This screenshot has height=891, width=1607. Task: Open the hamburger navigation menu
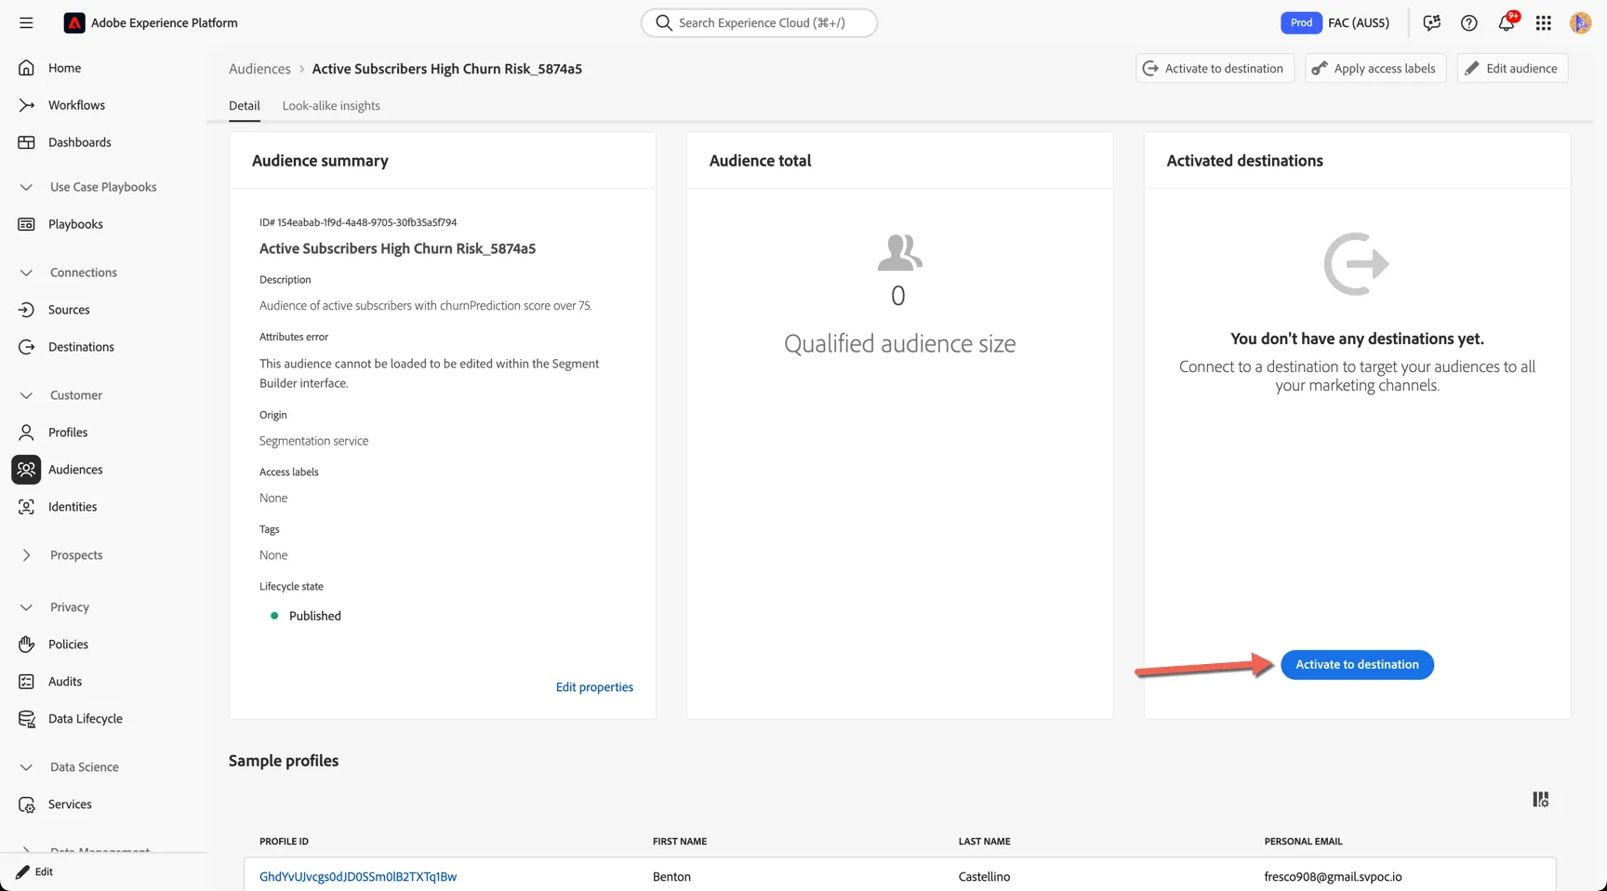point(26,23)
